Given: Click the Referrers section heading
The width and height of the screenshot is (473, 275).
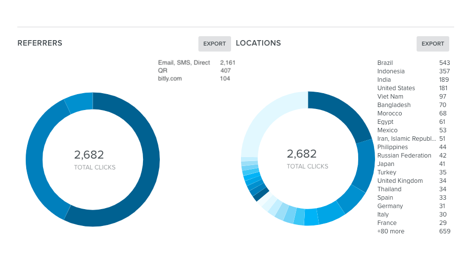Looking at the screenshot, I should (40, 43).
